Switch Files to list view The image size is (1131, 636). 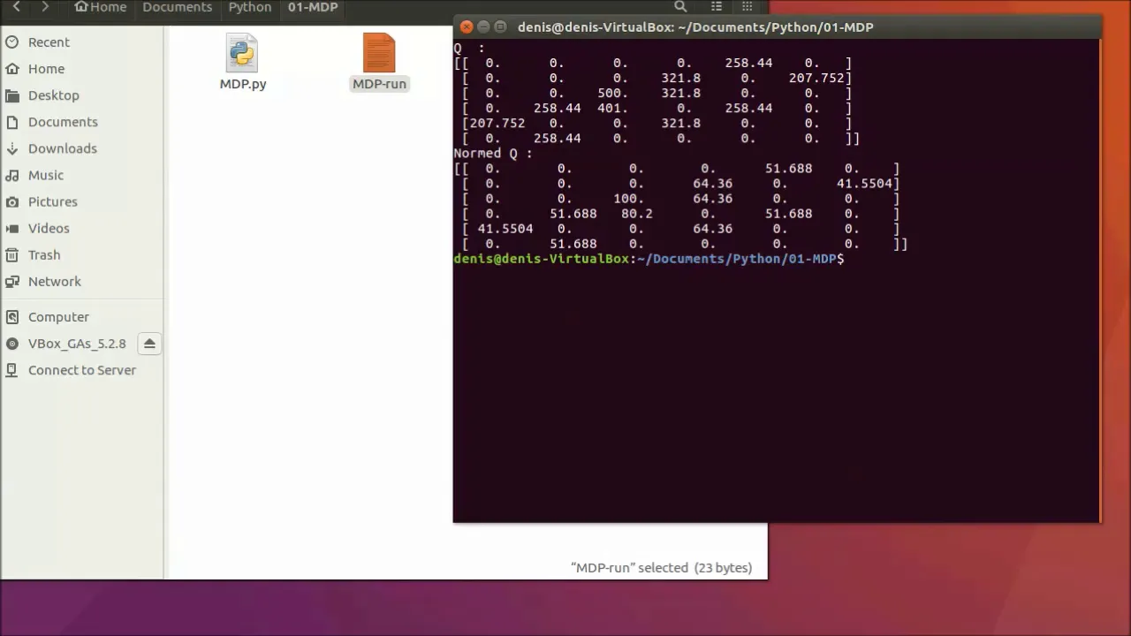(717, 7)
